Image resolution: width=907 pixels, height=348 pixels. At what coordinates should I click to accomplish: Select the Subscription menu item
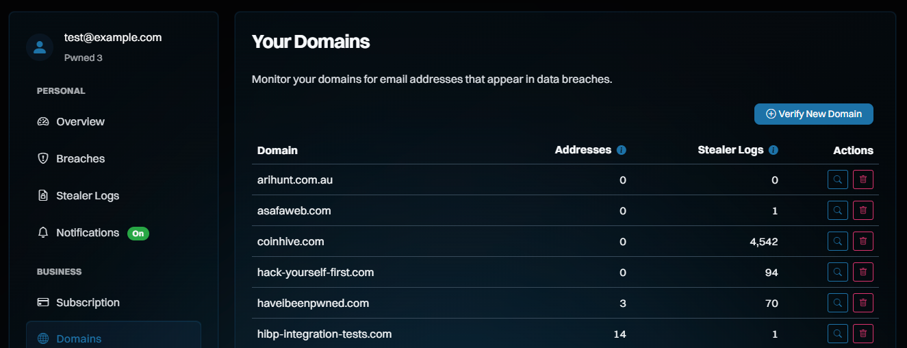88,303
